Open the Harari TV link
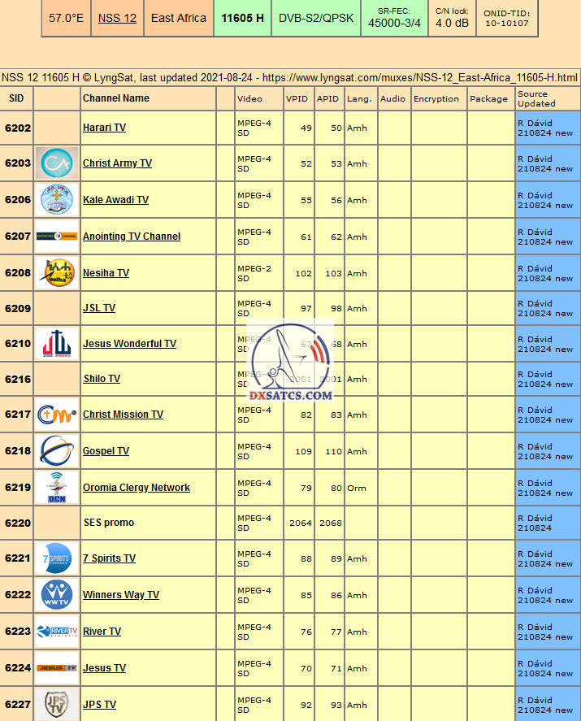581x721 pixels. 104,128
